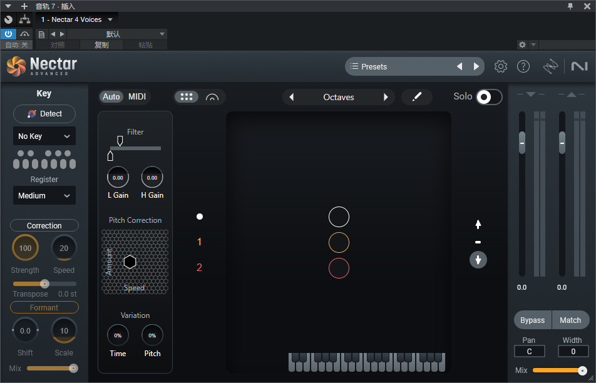Image resolution: width=596 pixels, height=383 pixels.
Task: Toggle the Correction module
Action: click(44, 226)
